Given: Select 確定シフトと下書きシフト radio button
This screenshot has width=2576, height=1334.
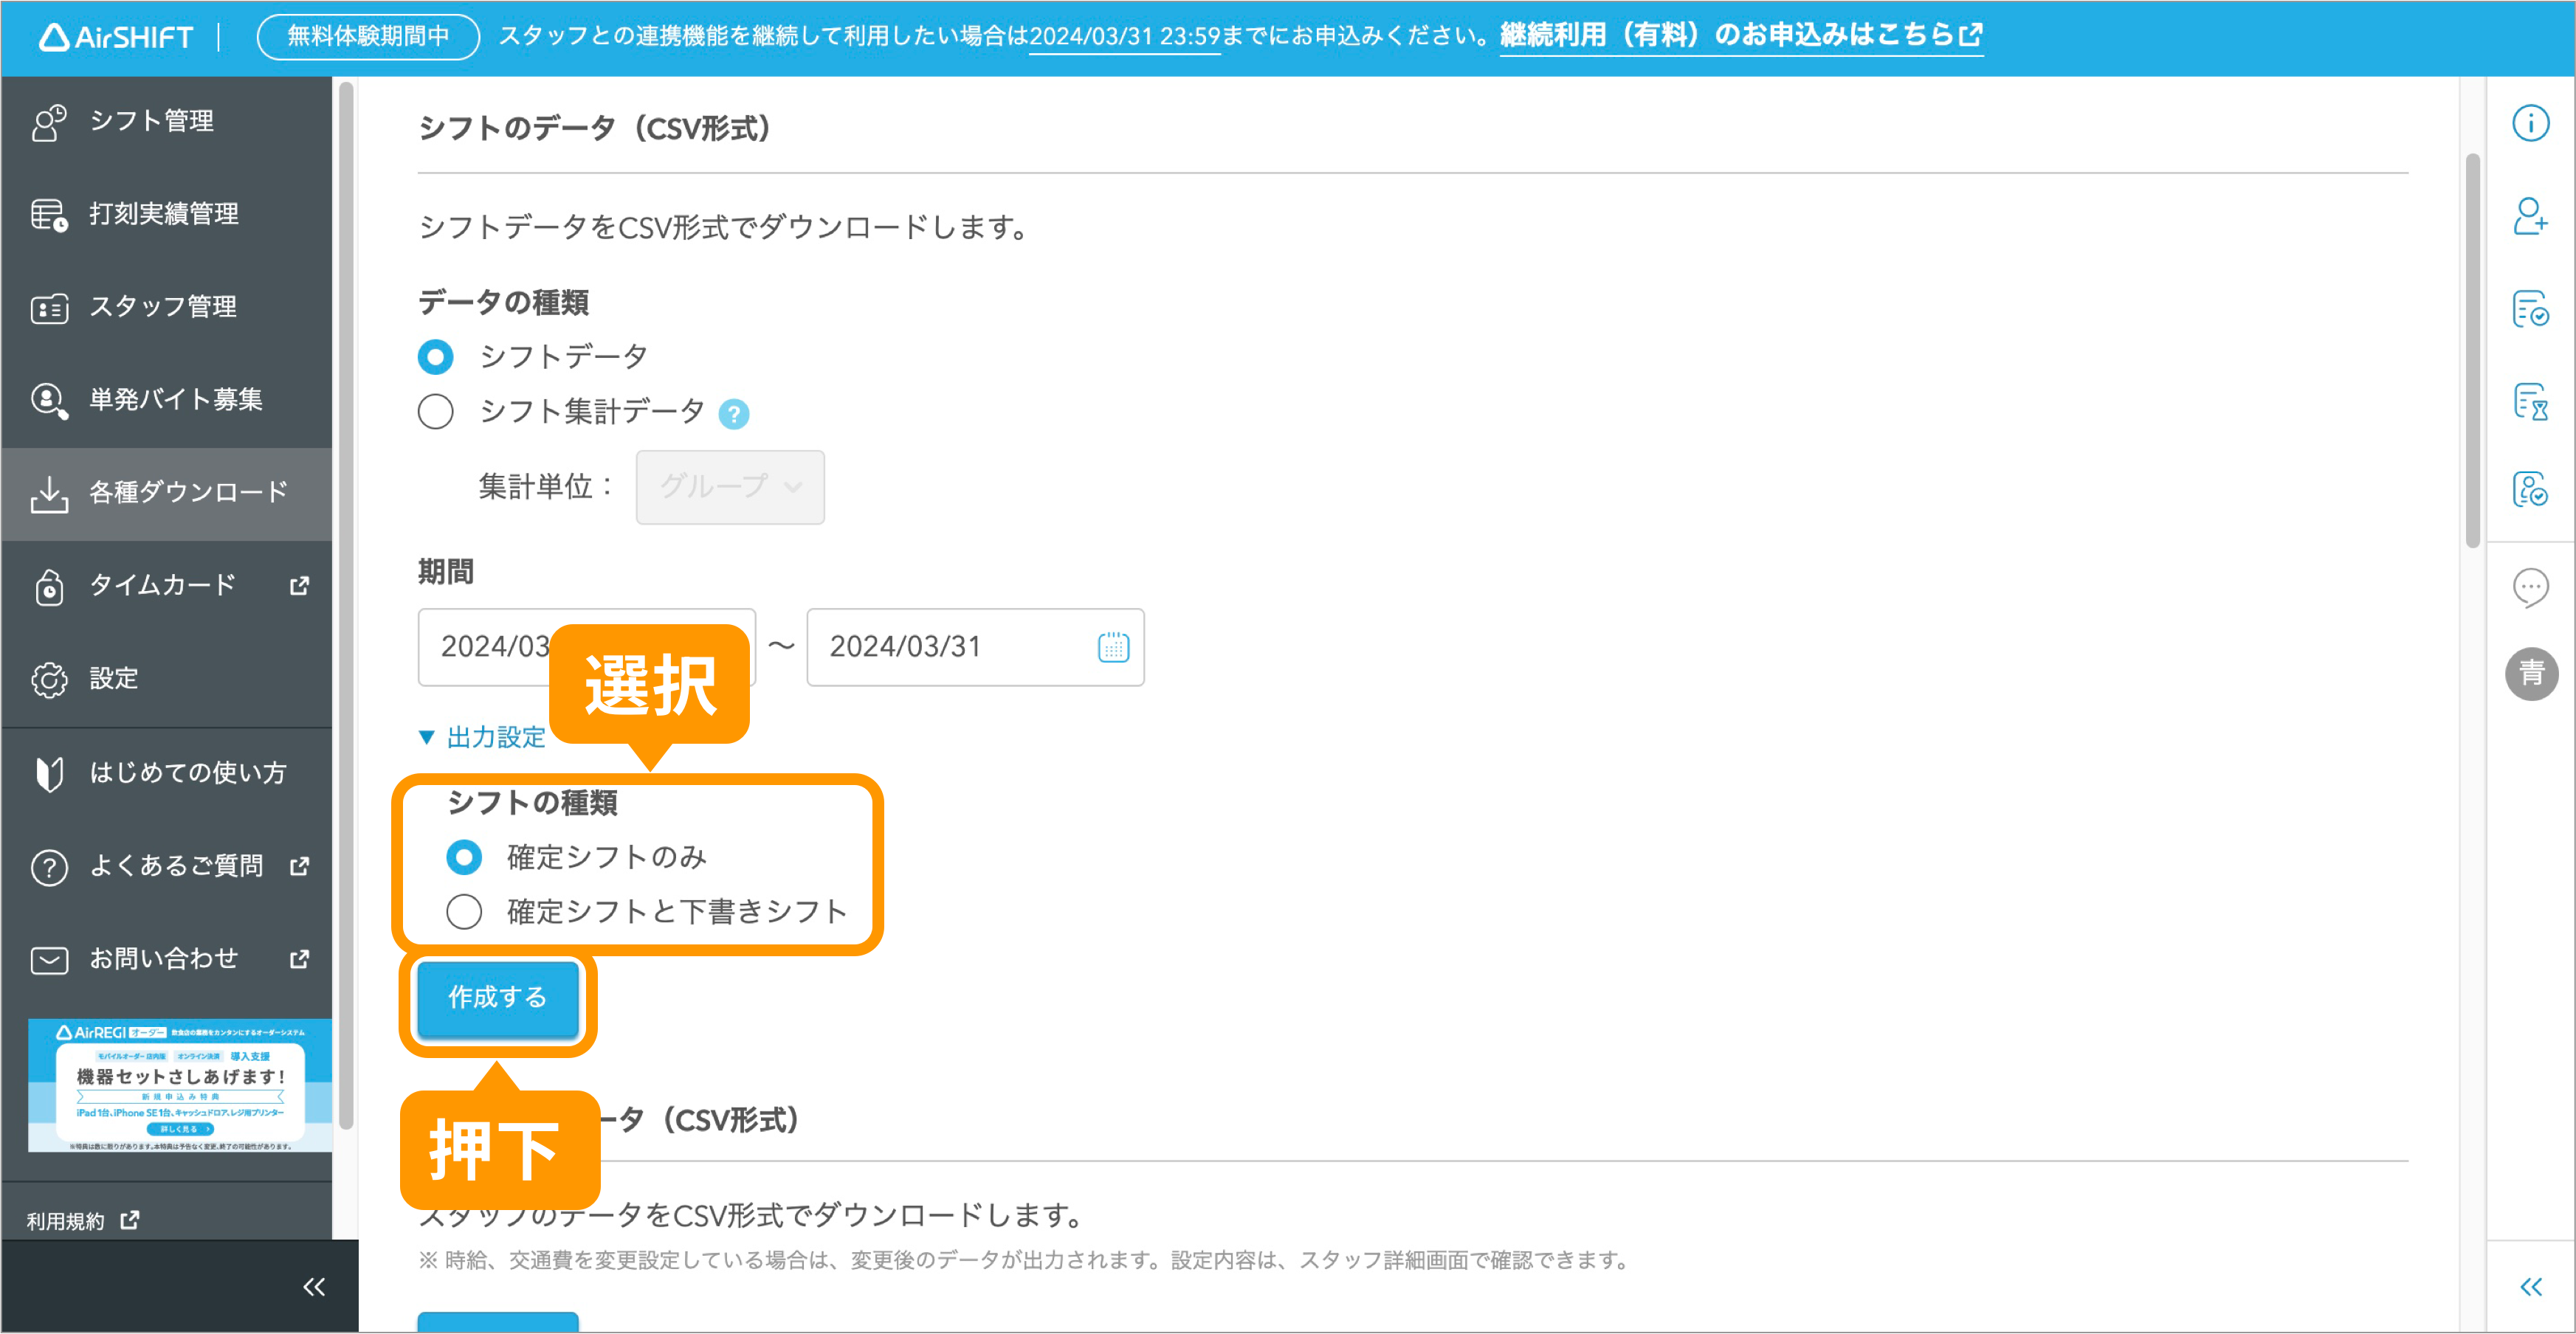Looking at the screenshot, I should pos(463,911).
